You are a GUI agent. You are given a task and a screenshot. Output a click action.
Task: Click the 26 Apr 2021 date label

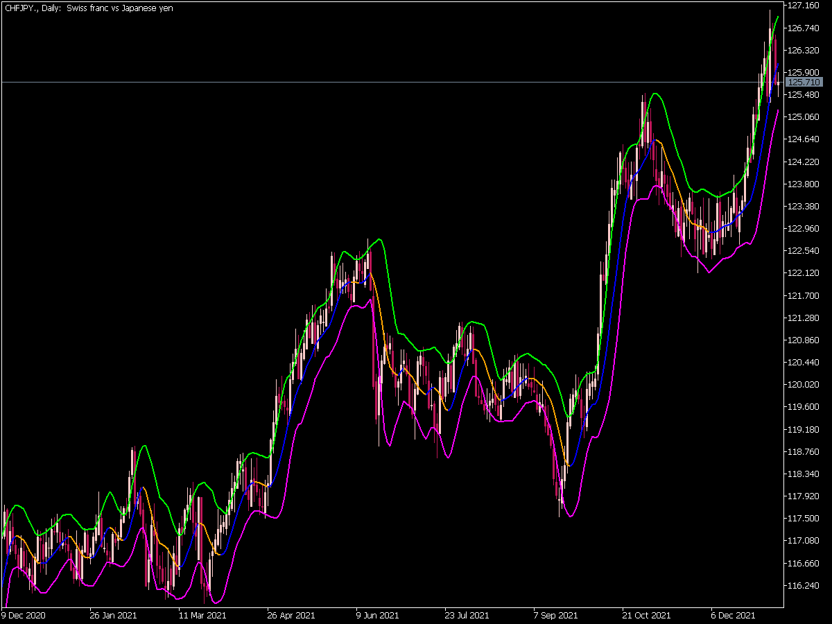[291, 615]
